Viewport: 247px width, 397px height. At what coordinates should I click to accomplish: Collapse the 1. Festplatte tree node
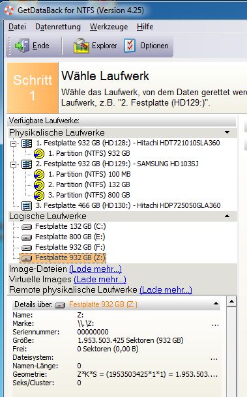(13, 143)
